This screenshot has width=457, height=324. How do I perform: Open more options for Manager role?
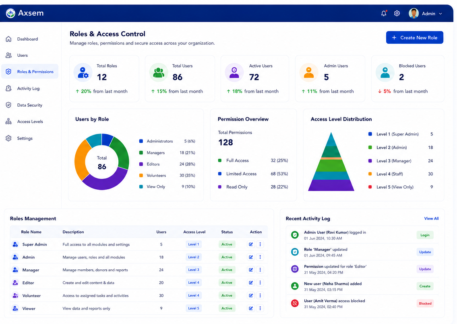coord(260,270)
